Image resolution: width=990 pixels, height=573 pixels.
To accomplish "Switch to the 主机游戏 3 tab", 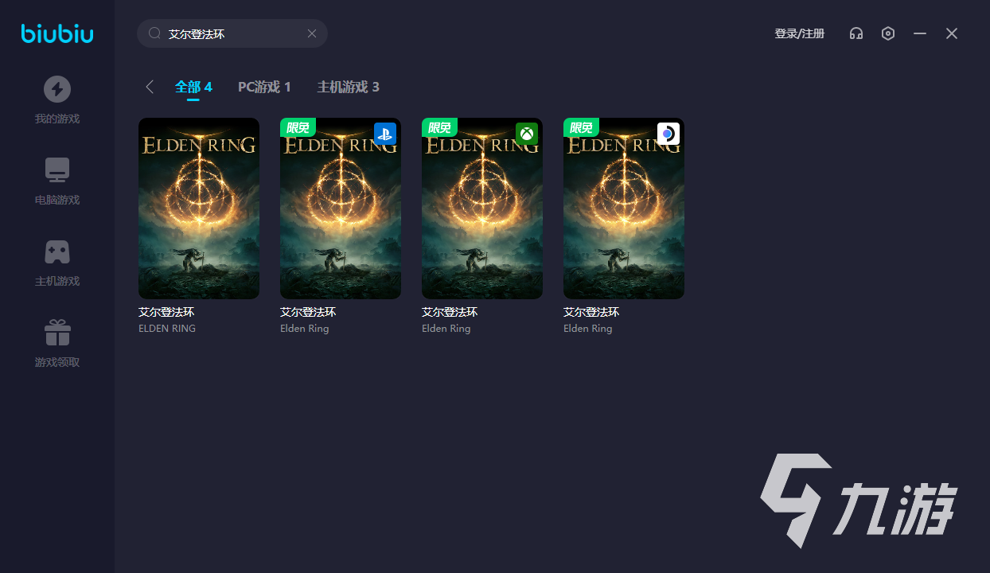I will pyautogui.click(x=348, y=87).
